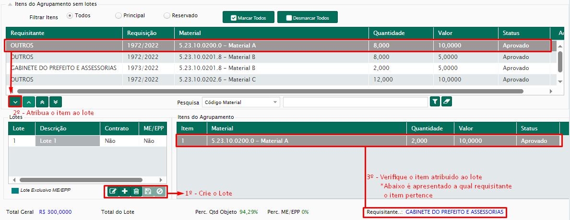This screenshot has width=570, height=220.
Task: Click the double up-arrow button
Action: click(42, 102)
